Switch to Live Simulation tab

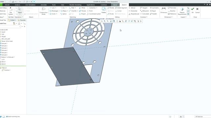[30, 5]
